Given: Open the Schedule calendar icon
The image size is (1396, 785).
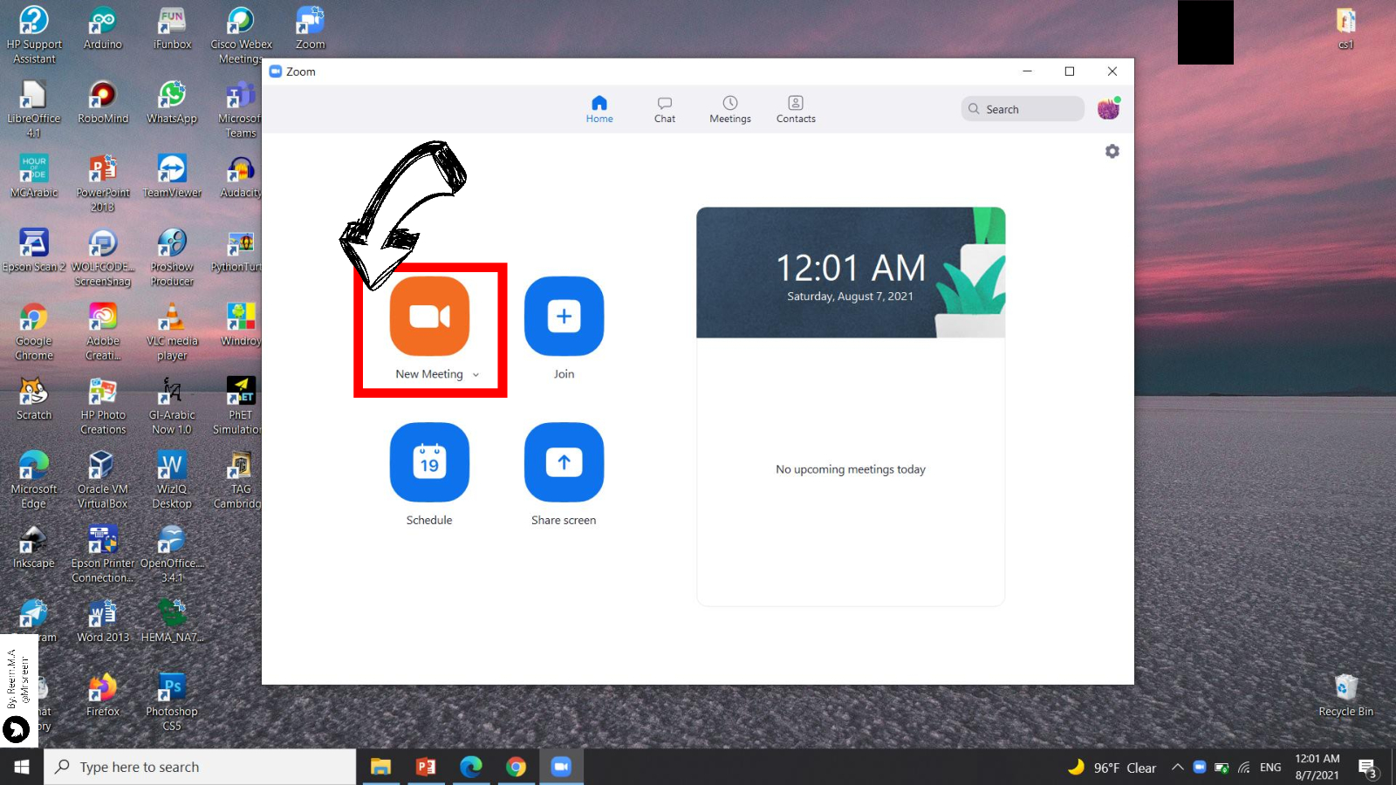Looking at the screenshot, I should coord(429,462).
